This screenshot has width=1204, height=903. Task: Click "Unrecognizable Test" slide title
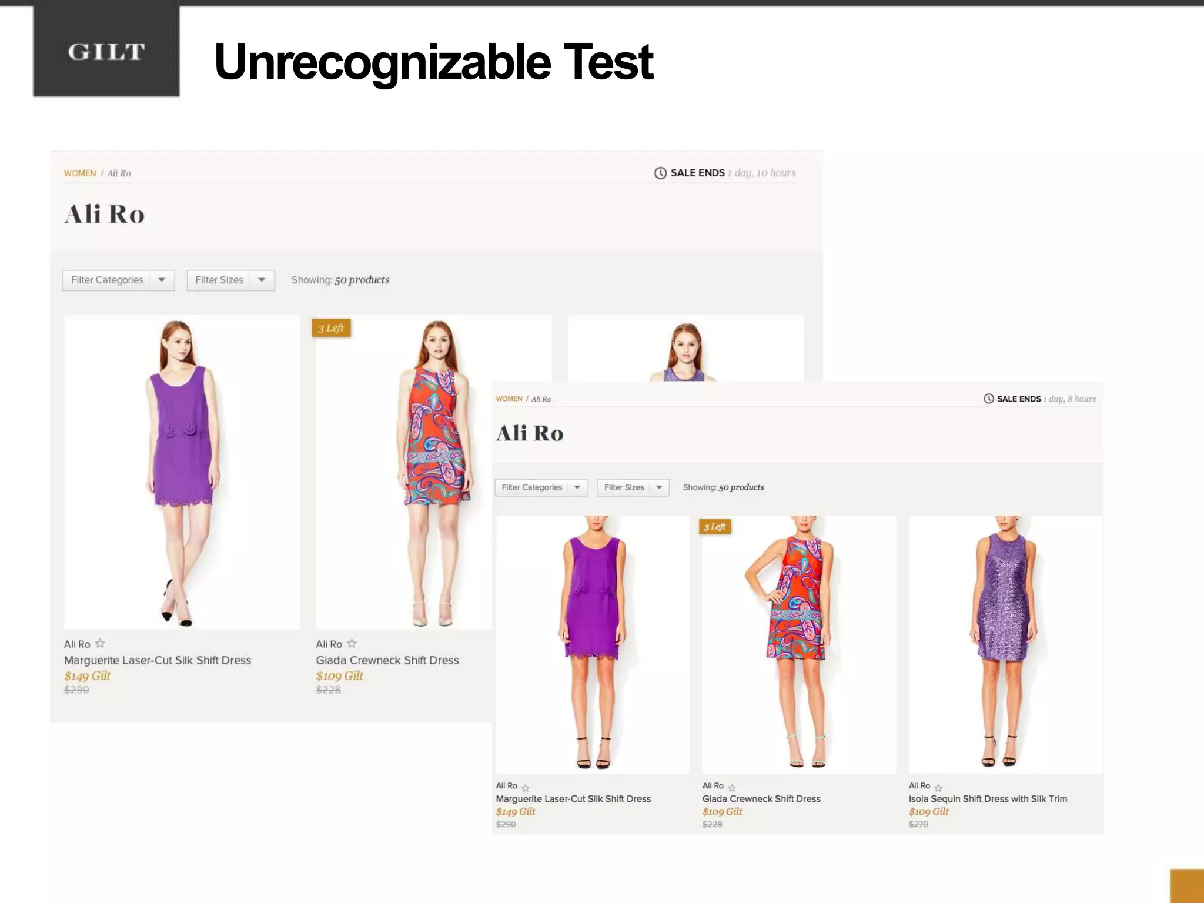434,62
